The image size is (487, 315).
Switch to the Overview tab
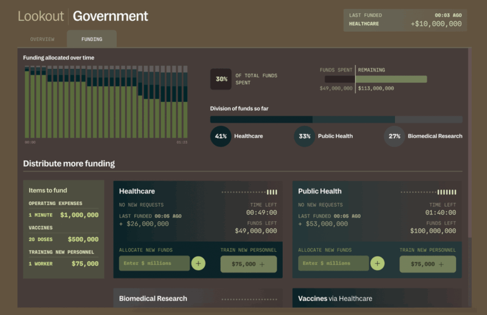pos(42,39)
